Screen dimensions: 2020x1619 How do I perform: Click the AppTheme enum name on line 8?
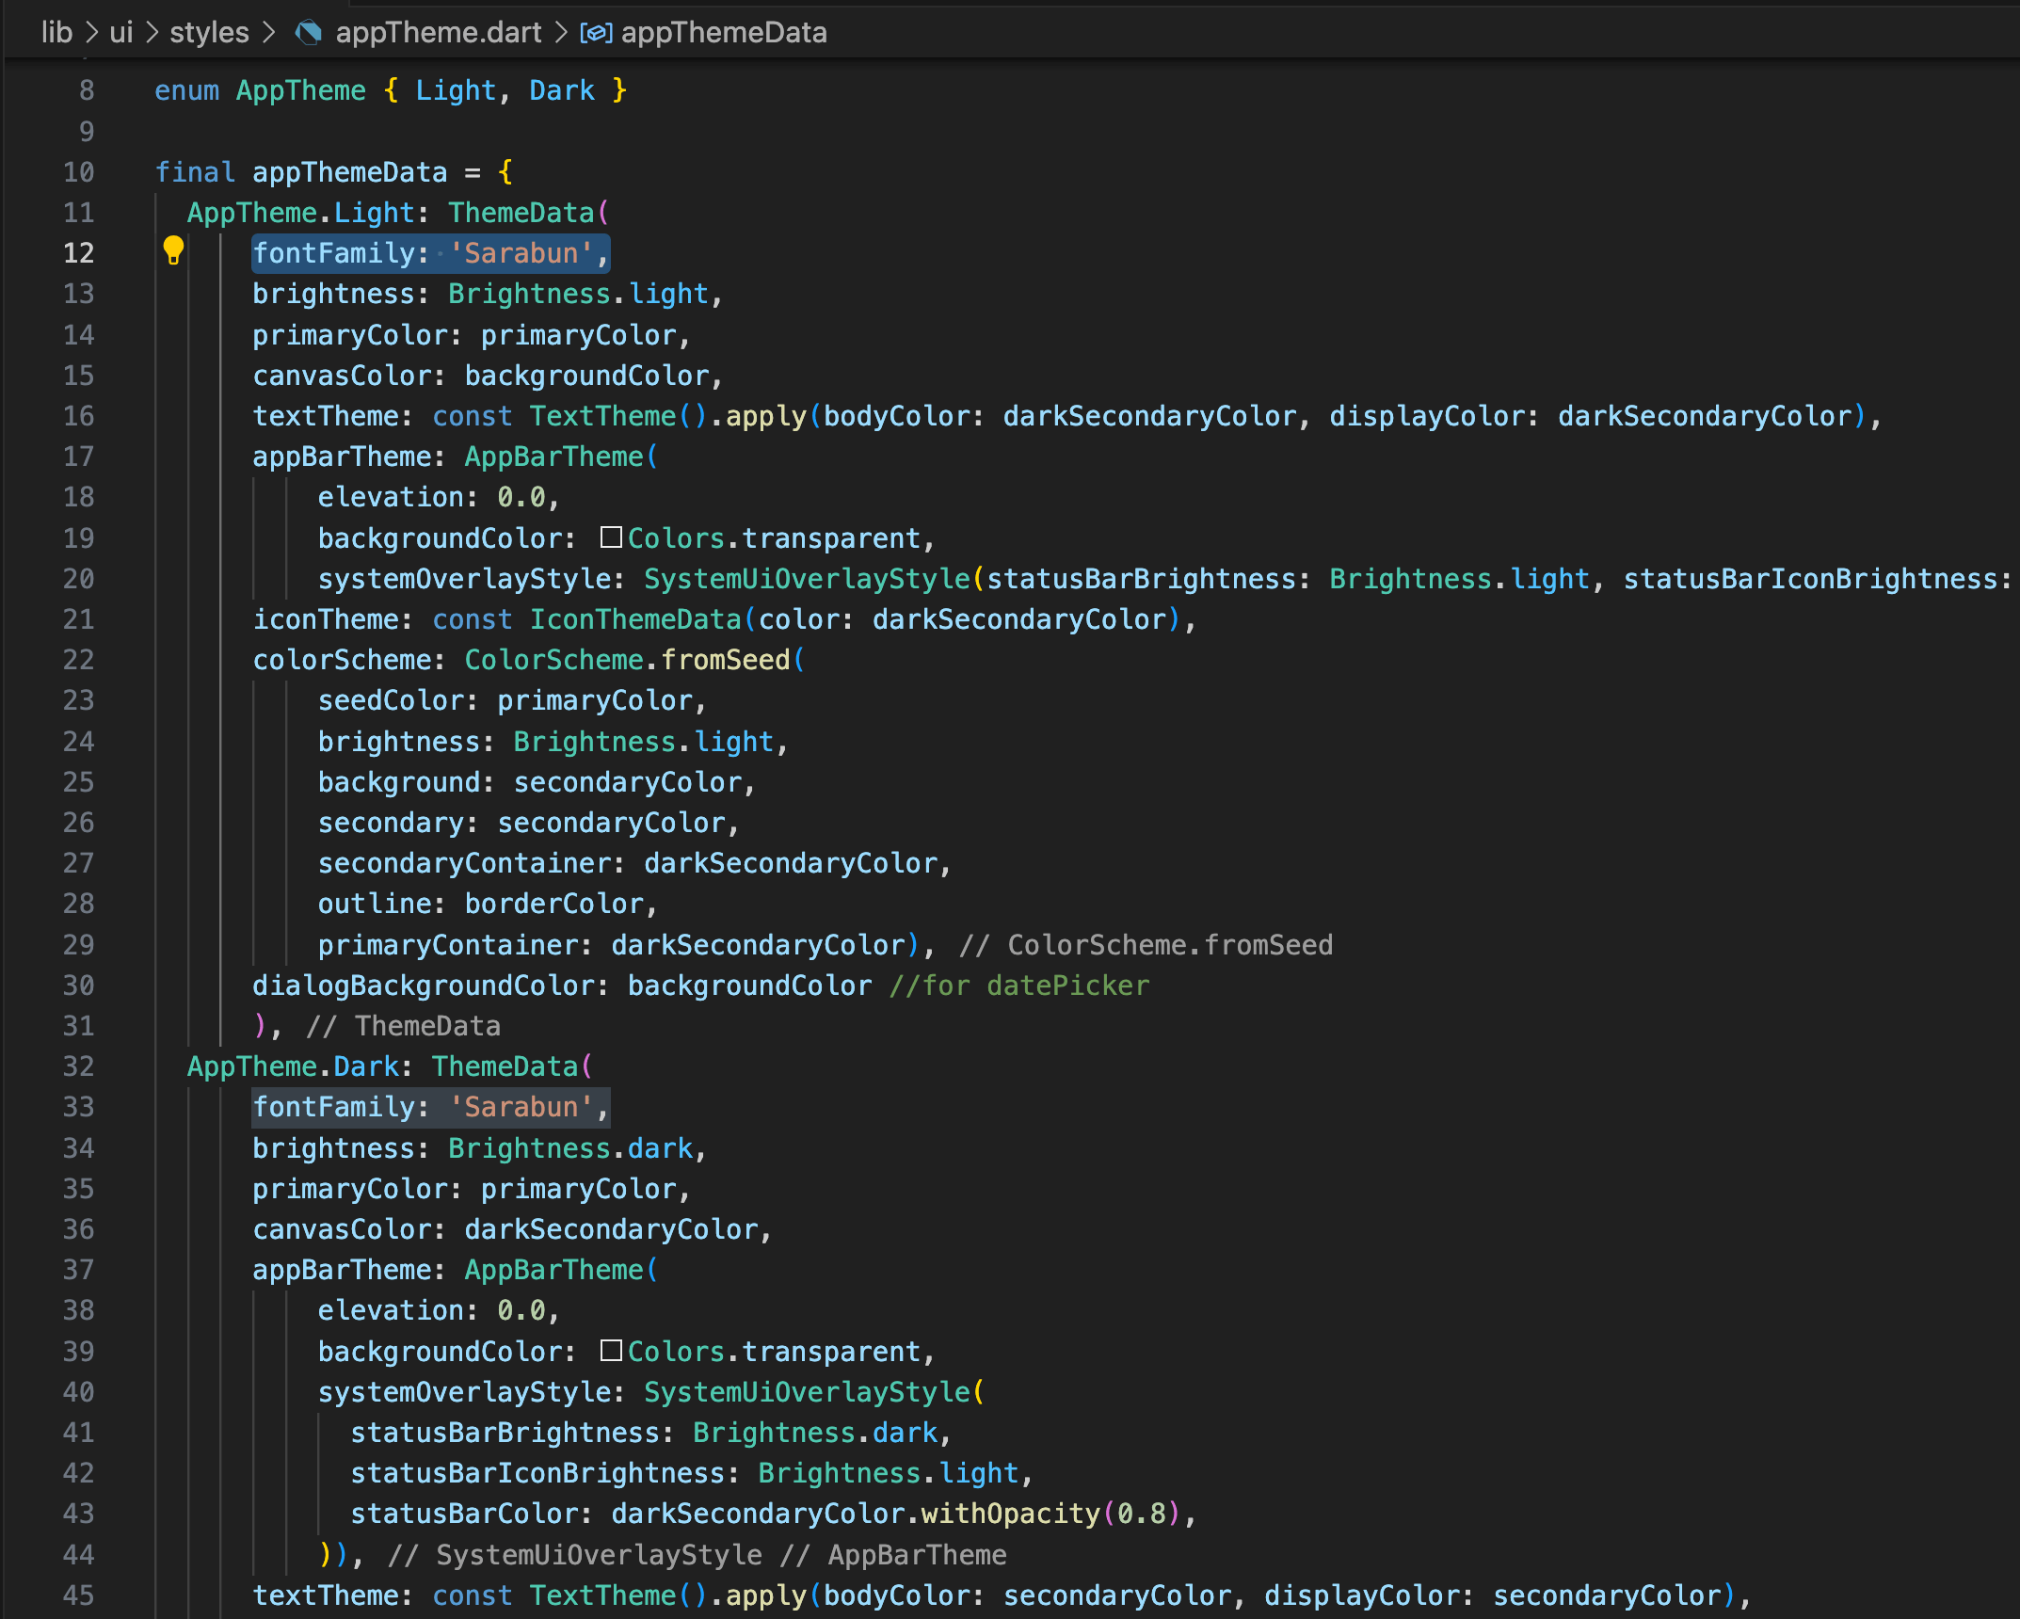[300, 90]
